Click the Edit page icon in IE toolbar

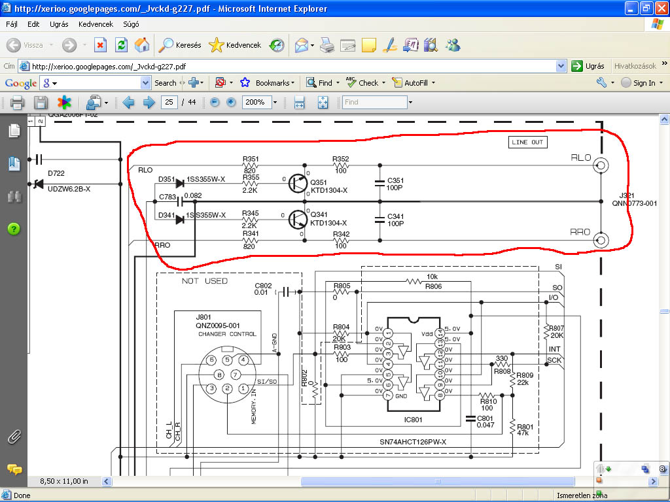[x=348, y=45]
